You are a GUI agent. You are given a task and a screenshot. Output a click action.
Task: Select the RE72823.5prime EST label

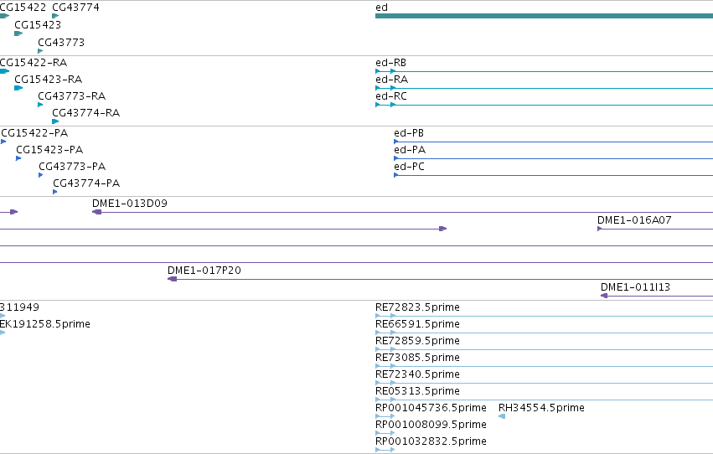click(417, 307)
